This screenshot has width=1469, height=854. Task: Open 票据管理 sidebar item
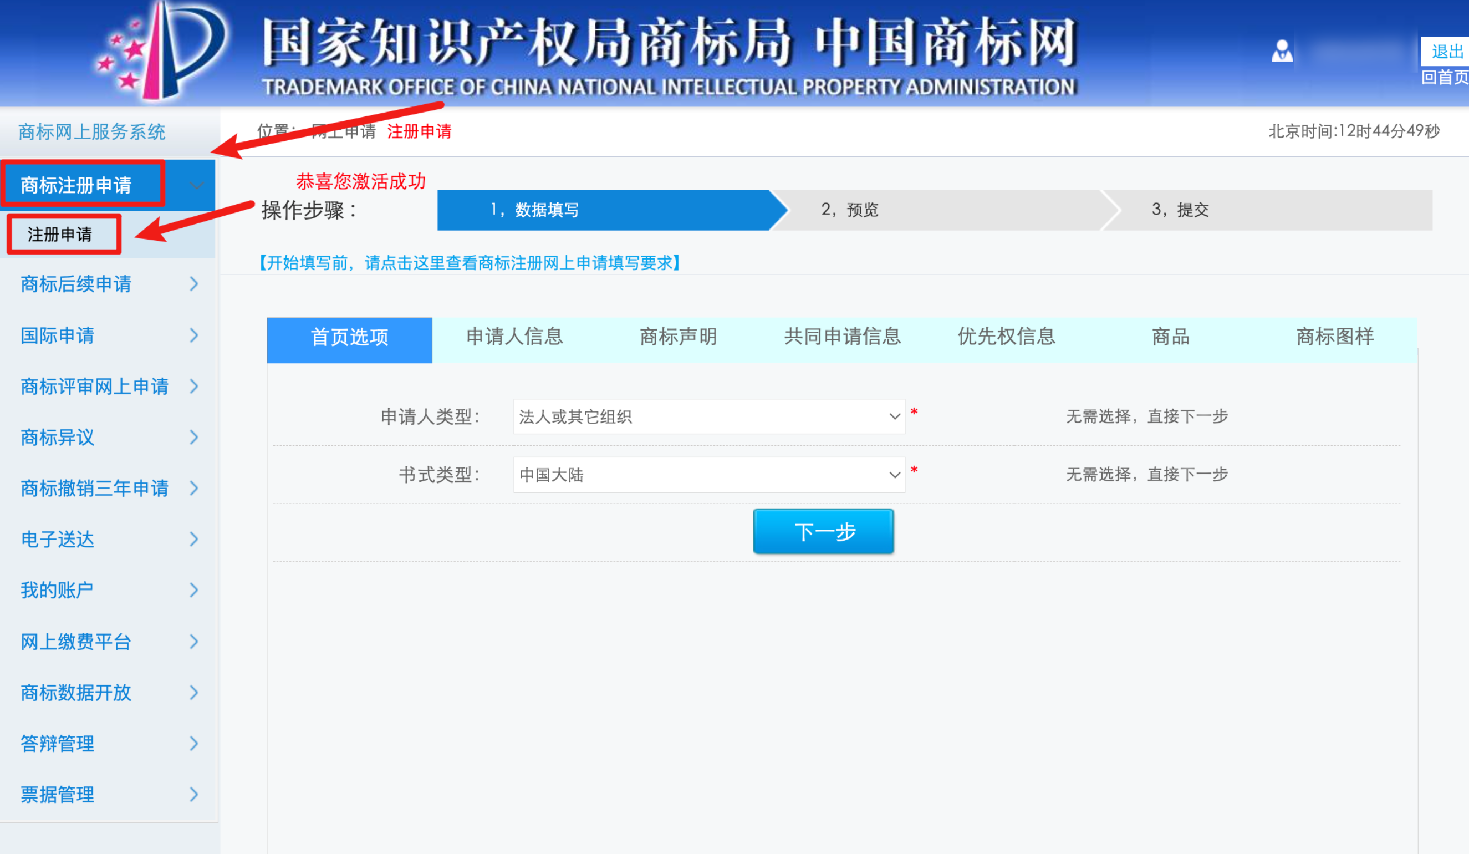click(57, 794)
